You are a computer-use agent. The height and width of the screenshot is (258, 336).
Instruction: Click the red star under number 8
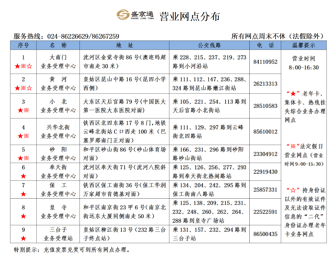[x=23, y=216]
